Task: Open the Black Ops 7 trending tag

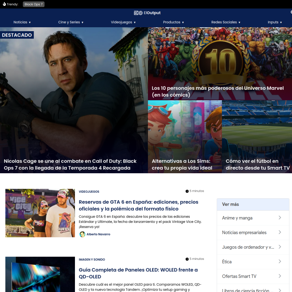Action: [33, 4]
